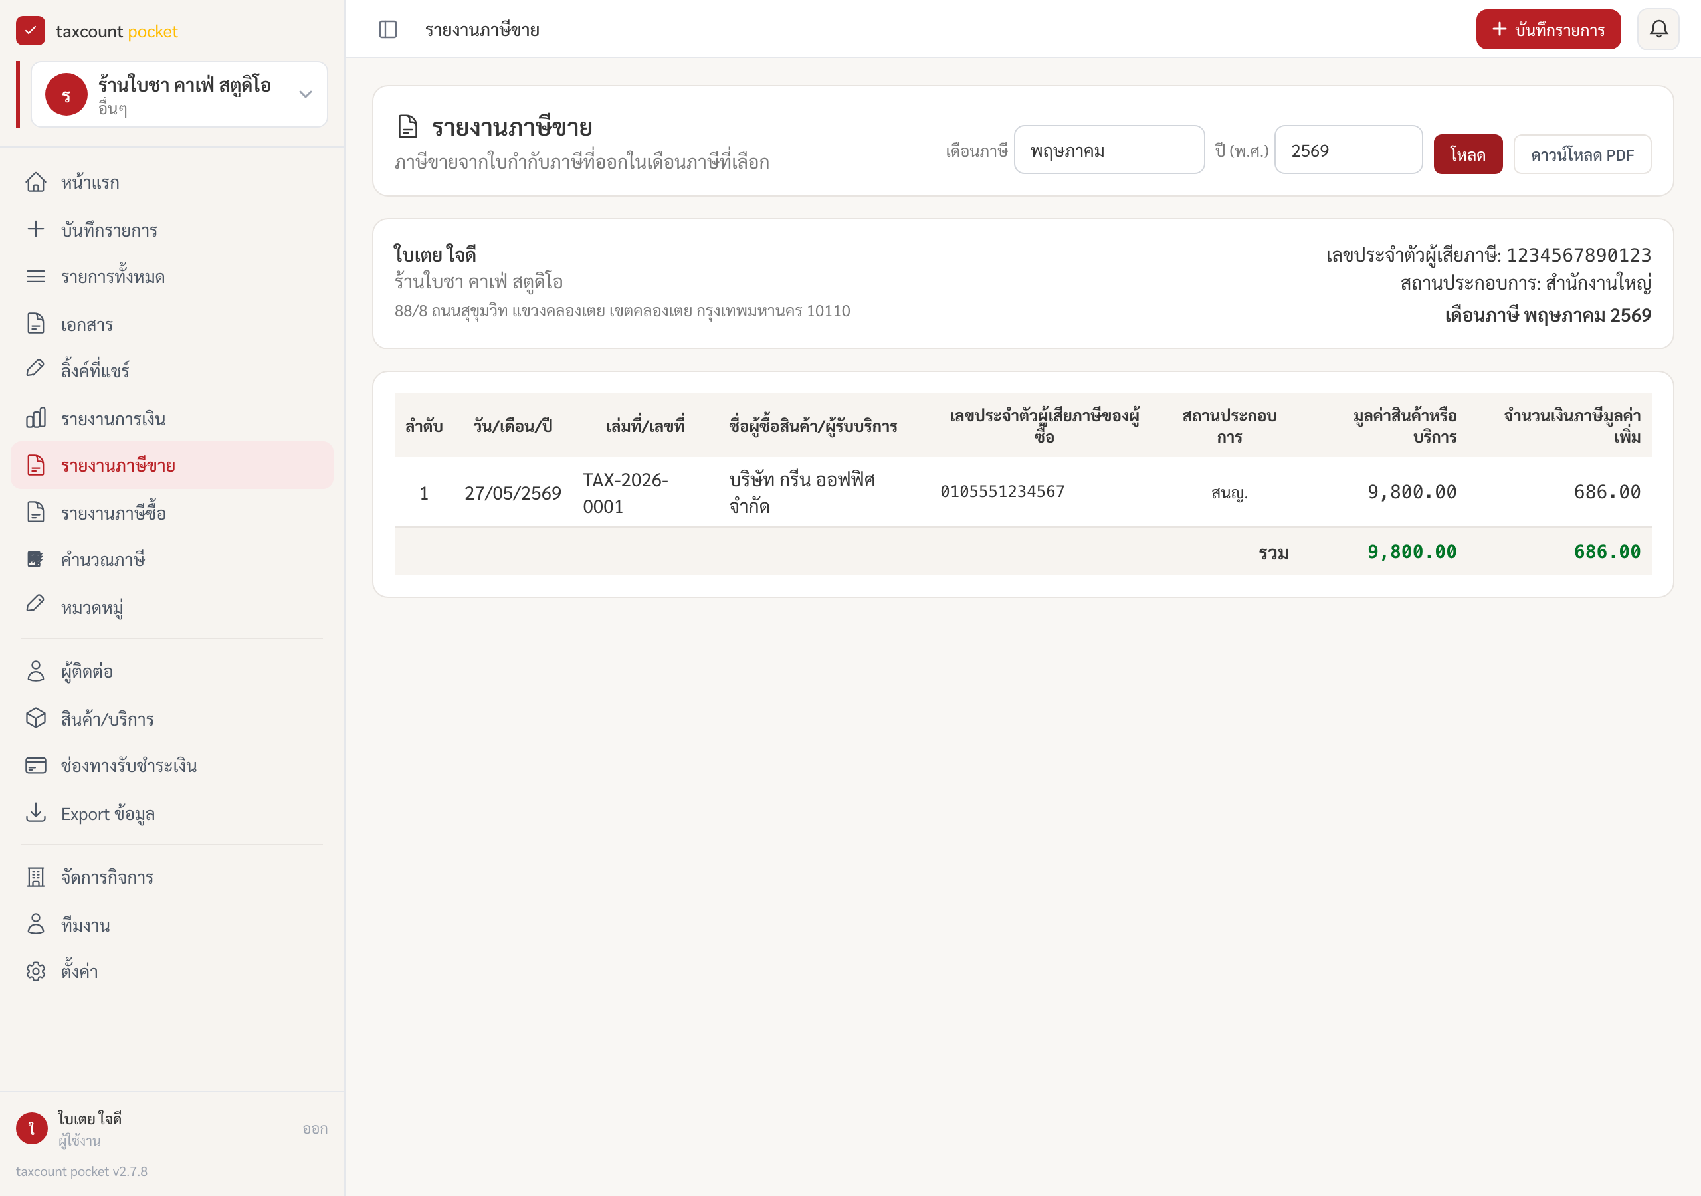Toggle the sidebar panel icon
This screenshot has height=1196, width=1701.
(x=387, y=30)
